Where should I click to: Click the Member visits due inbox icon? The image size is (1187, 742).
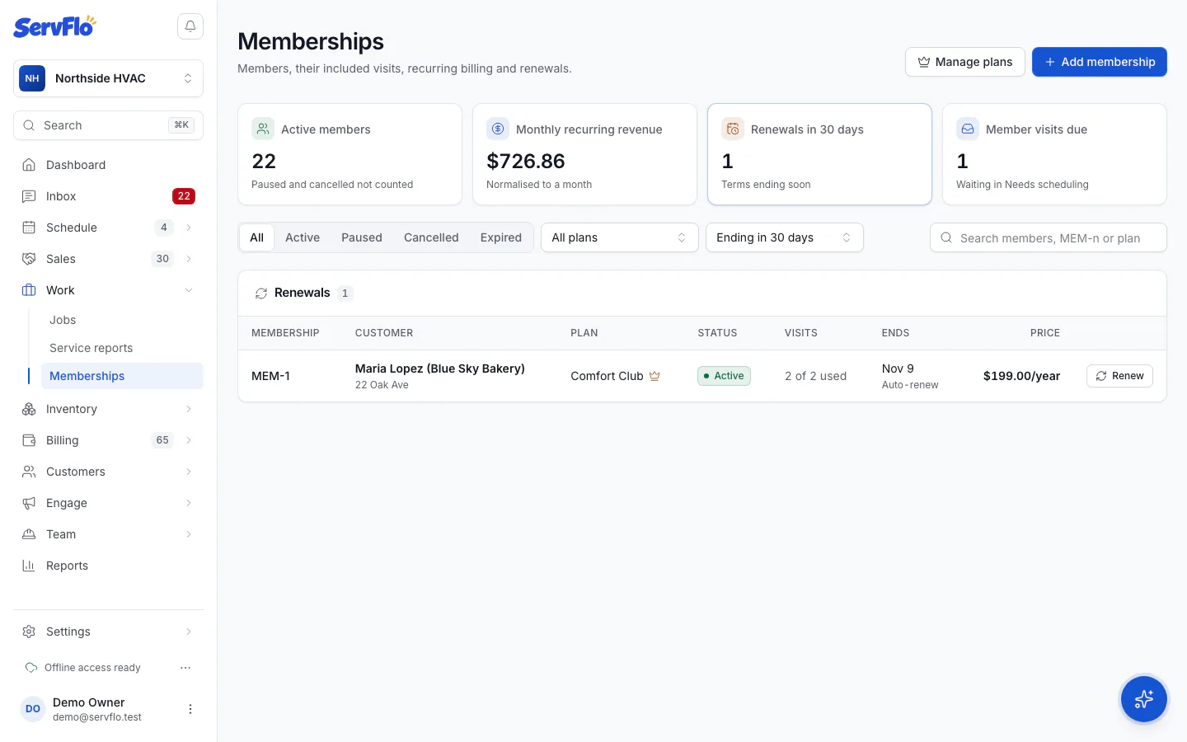coord(968,129)
